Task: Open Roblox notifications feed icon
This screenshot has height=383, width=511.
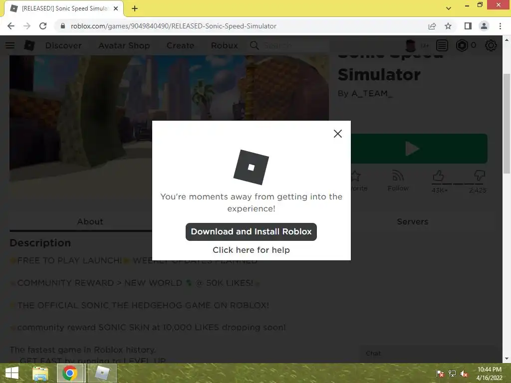Action: [442, 45]
